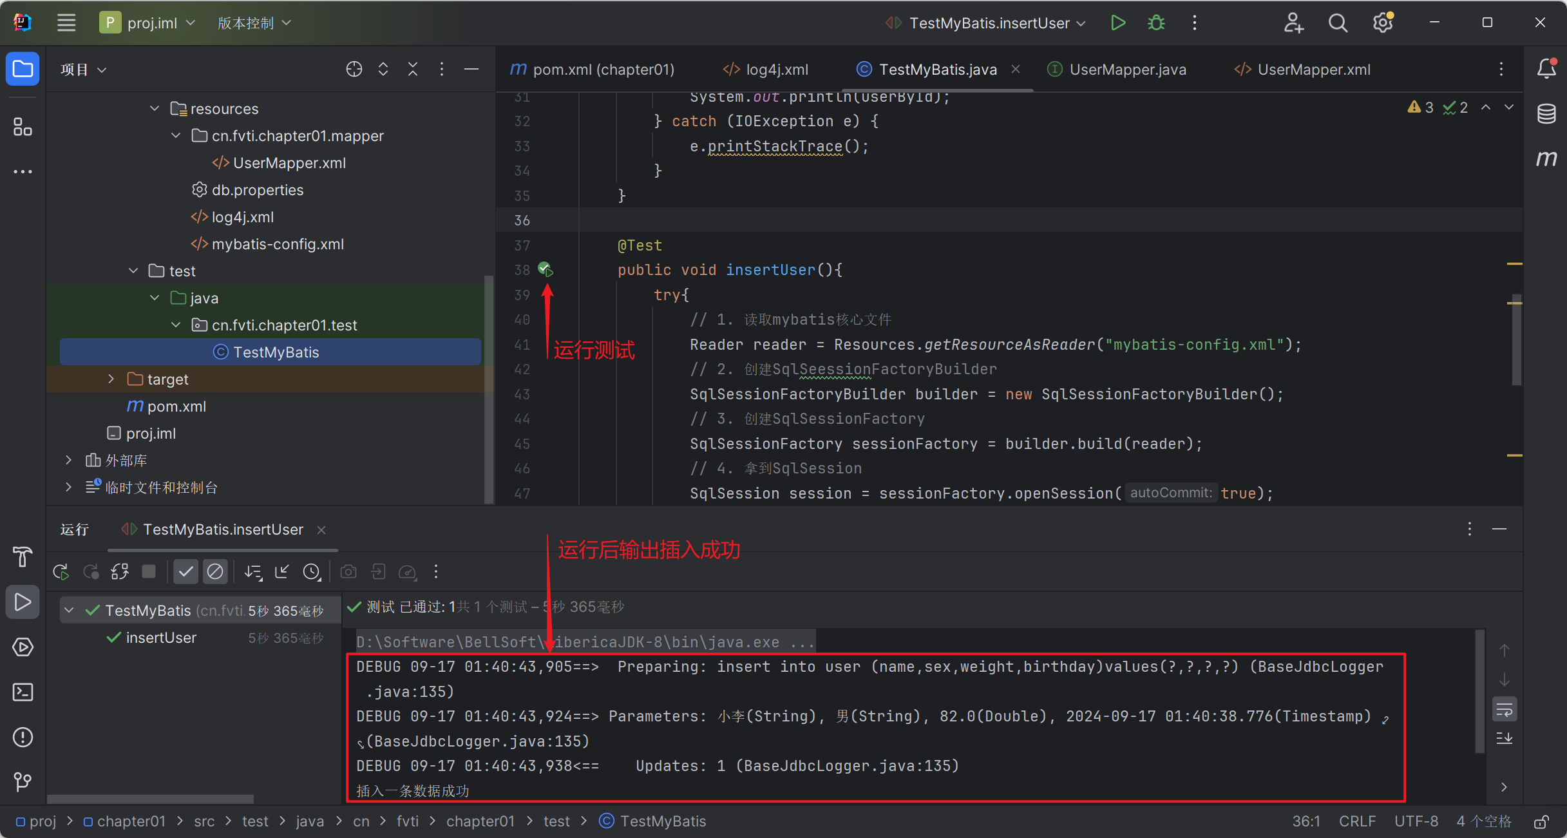Open the Project tool window folder icon
This screenshot has height=838, width=1567.
[x=23, y=69]
